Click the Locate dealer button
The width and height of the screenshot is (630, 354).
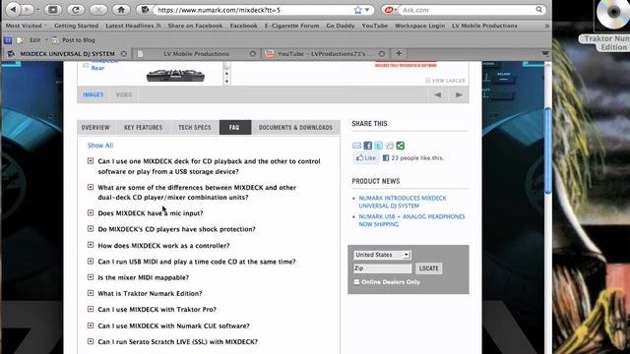[x=429, y=268]
